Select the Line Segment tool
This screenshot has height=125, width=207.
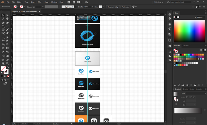(x=7, y=26)
